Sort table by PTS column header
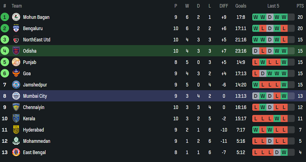Image resolution: width=306 pixels, height=162 pixels. (x=300, y=6)
